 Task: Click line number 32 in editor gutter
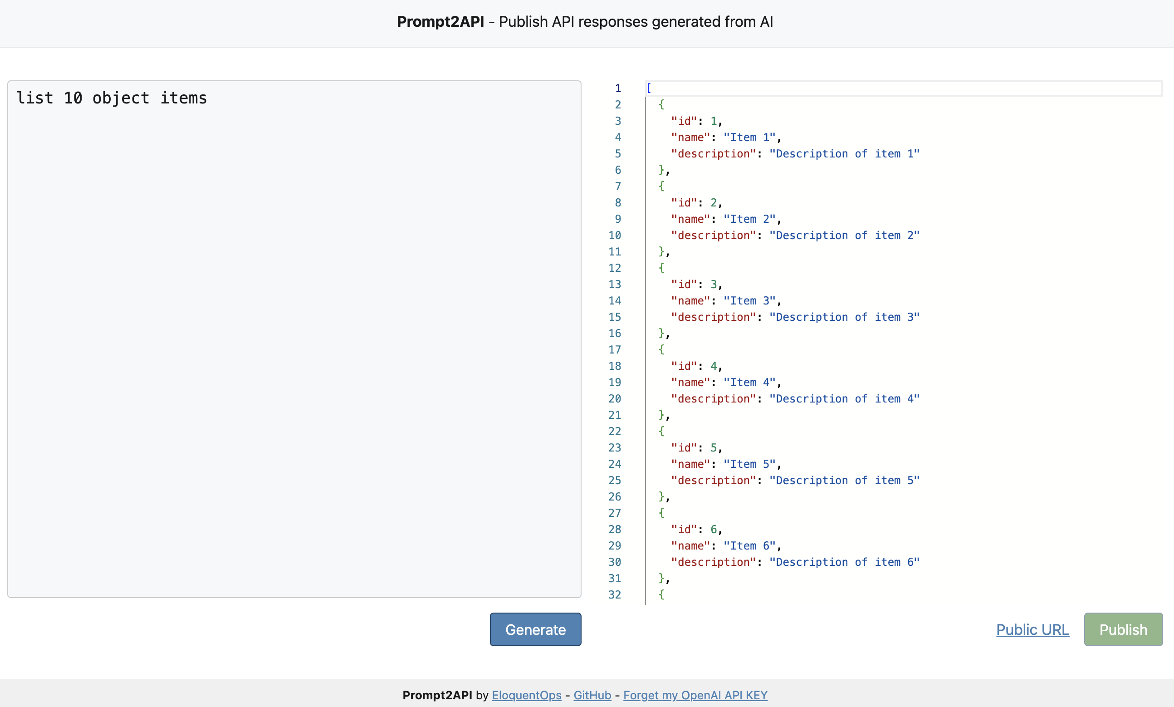tap(614, 594)
